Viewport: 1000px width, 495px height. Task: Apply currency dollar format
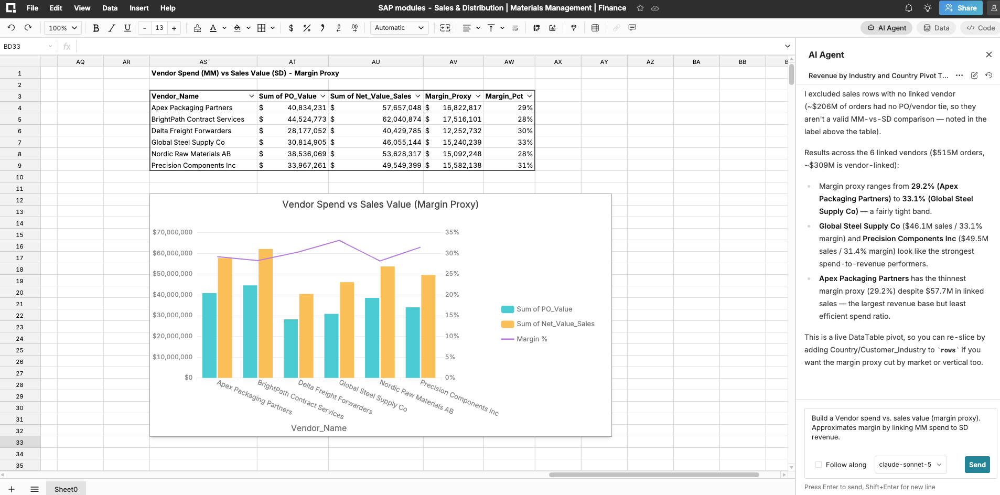pos(291,28)
